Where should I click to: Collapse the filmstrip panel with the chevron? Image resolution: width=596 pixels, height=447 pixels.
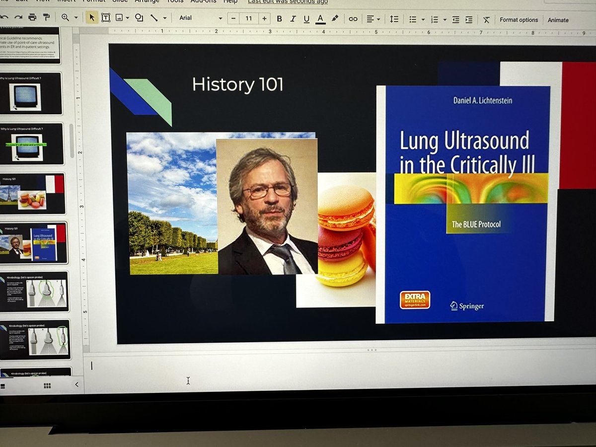click(x=76, y=384)
